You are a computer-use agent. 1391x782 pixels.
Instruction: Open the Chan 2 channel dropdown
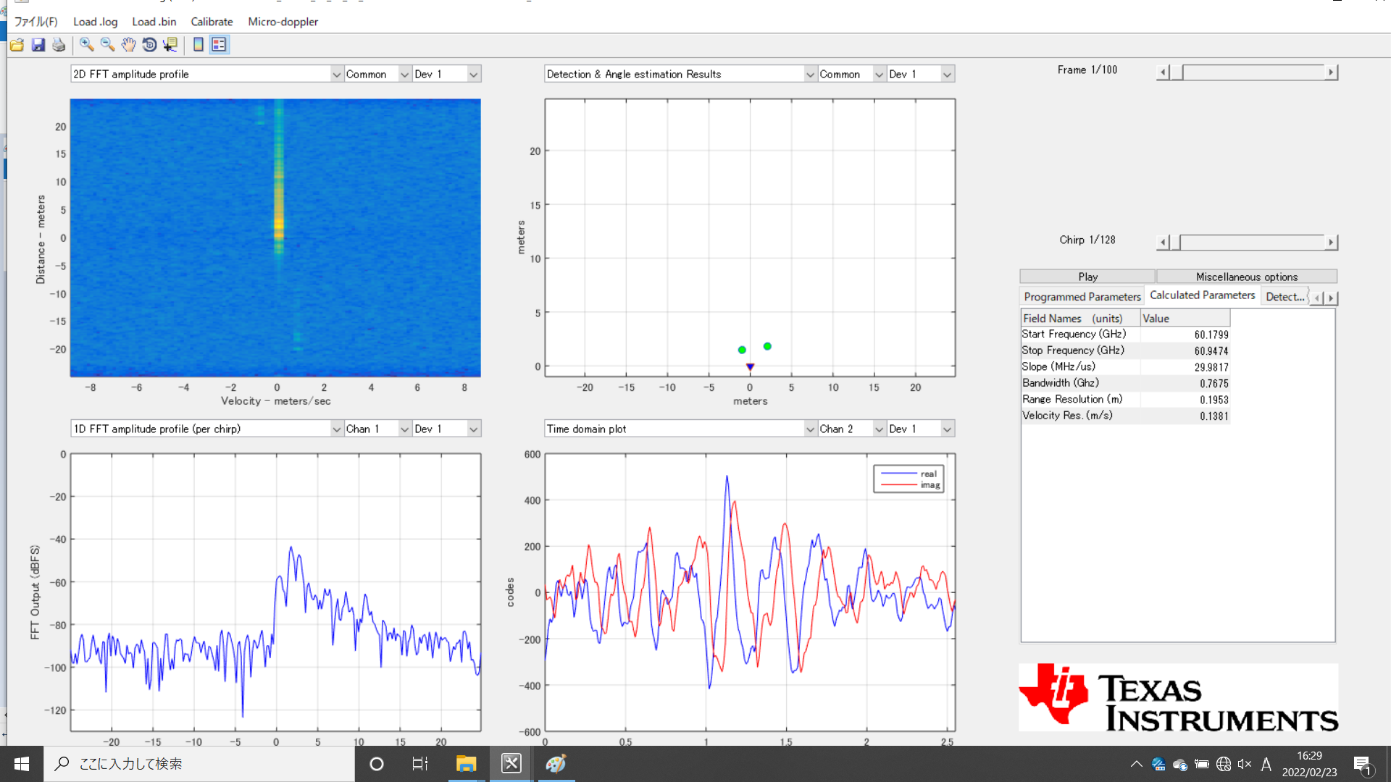point(851,429)
